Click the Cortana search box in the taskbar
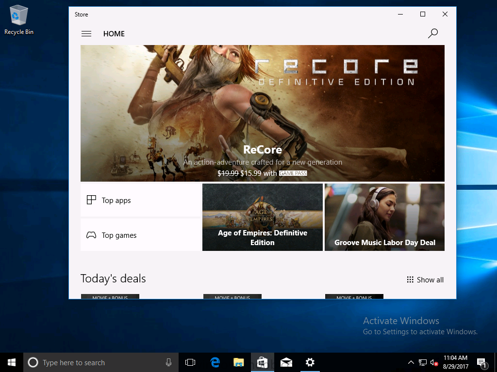 (x=101, y=362)
